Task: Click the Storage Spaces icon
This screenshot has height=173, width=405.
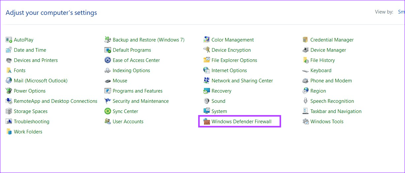Action: click(x=9, y=111)
